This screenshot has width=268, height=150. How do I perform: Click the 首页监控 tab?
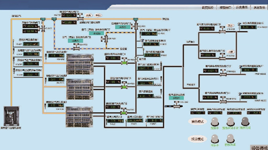pos(208,8)
